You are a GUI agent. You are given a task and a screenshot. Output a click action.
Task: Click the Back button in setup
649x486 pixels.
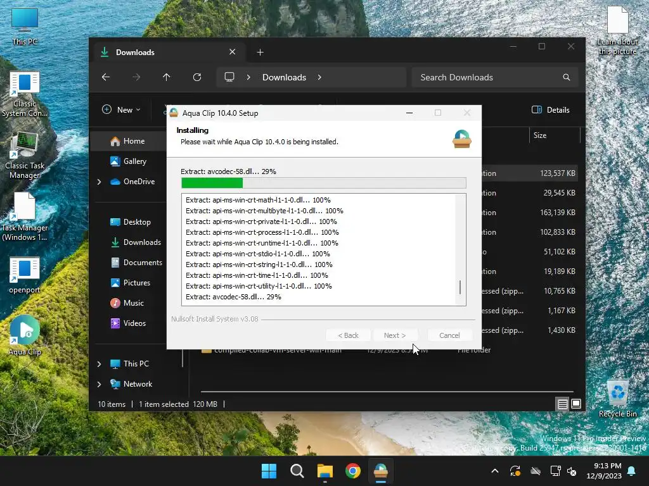point(348,335)
